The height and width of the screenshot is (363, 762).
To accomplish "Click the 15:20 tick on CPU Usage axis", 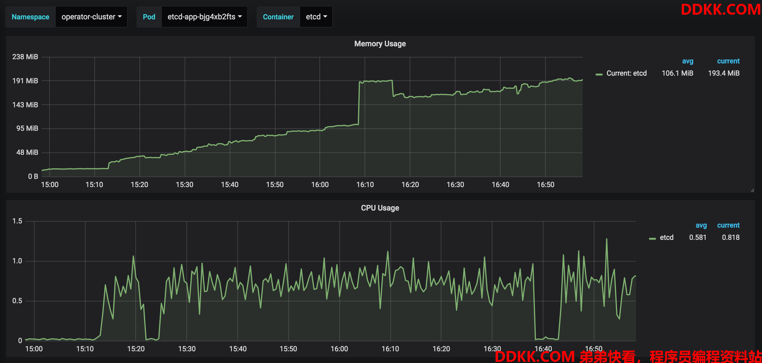I will [136, 349].
